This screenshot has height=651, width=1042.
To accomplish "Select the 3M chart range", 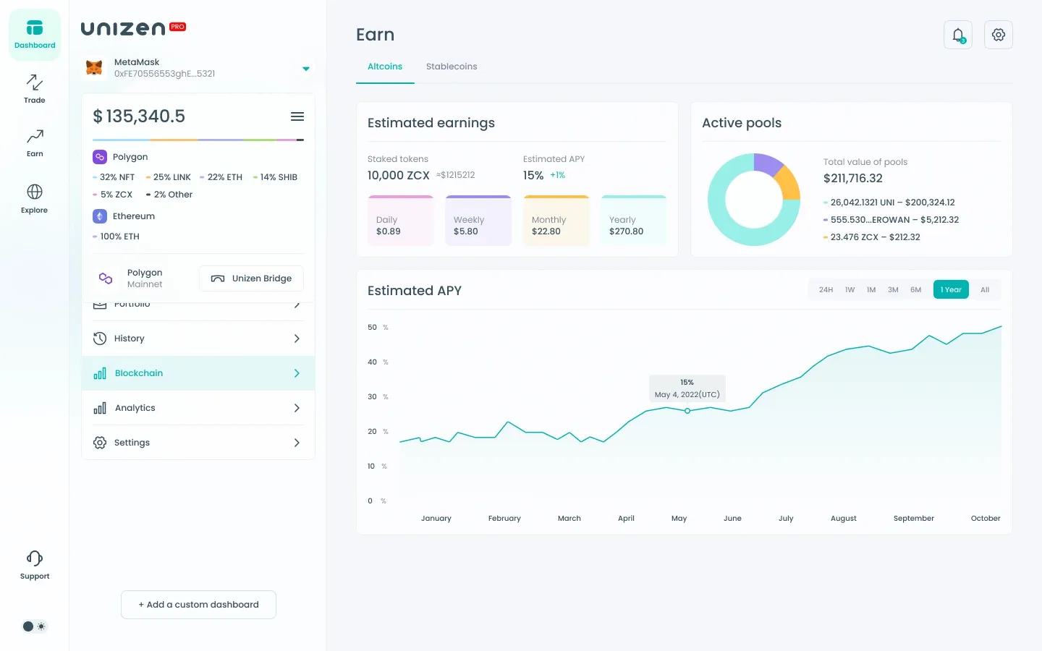I will point(893,290).
